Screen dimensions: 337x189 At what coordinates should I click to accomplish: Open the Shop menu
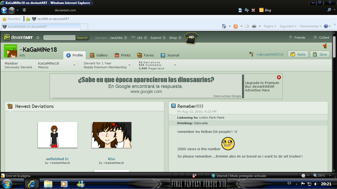tap(175, 38)
